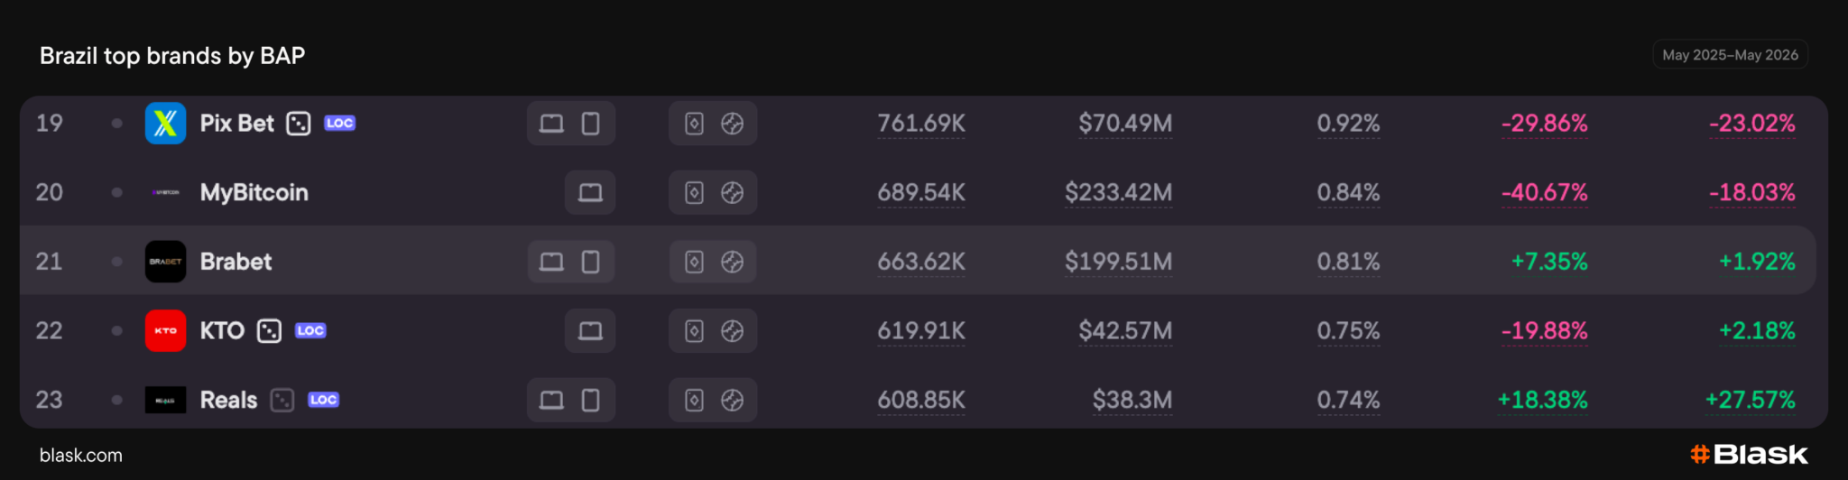Click the Blask logo in bottom corner
Viewport: 1848px width, 480px height.
[1749, 454]
